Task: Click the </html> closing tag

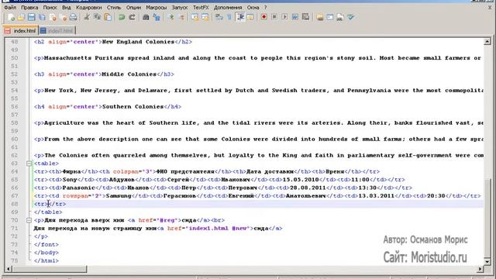Action: (46, 261)
